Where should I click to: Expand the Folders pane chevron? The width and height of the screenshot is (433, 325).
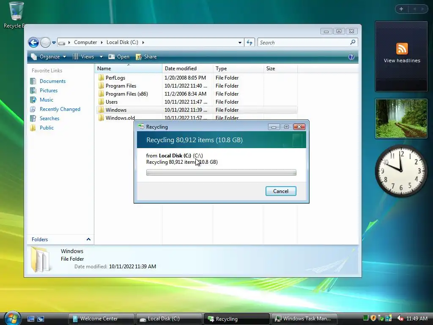pos(88,240)
